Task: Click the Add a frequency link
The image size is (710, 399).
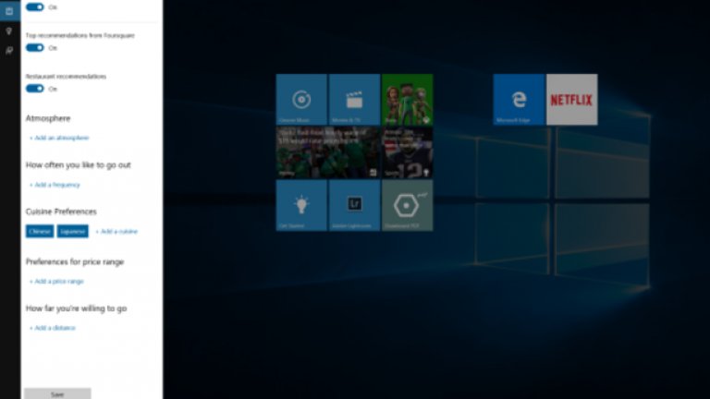Action: pos(55,185)
